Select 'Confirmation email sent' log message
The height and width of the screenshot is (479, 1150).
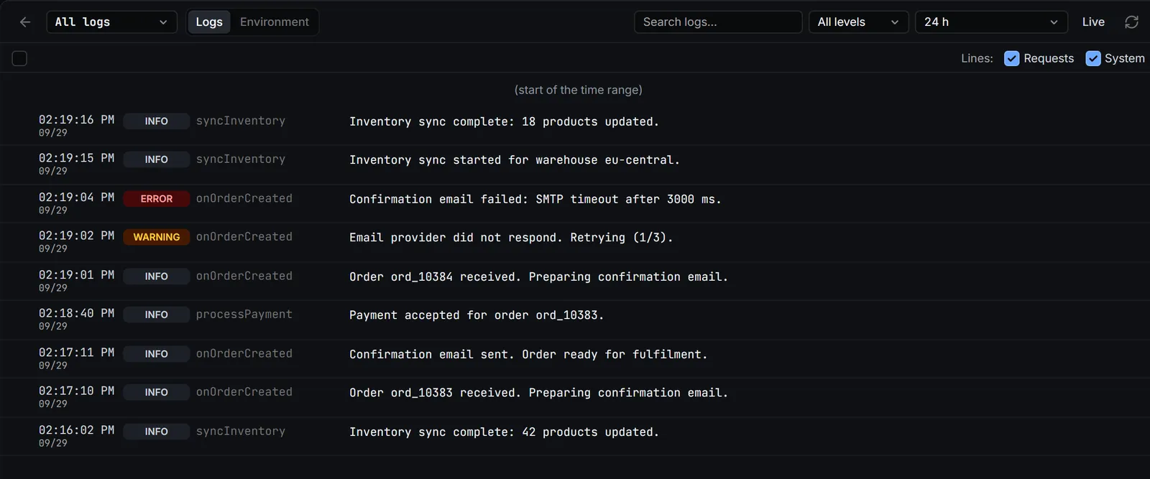point(528,355)
